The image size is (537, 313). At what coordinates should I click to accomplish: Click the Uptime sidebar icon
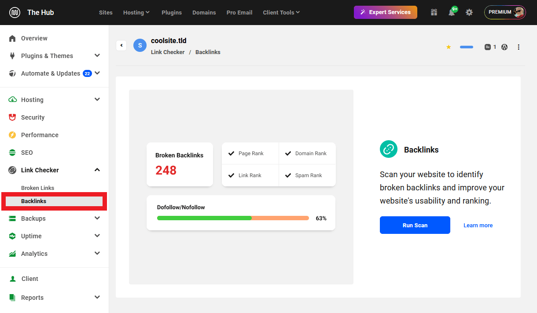(x=12, y=236)
